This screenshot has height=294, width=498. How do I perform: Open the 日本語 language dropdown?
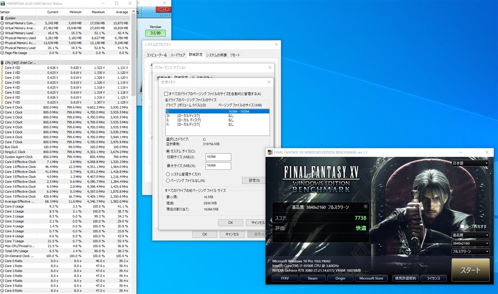click(x=470, y=164)
